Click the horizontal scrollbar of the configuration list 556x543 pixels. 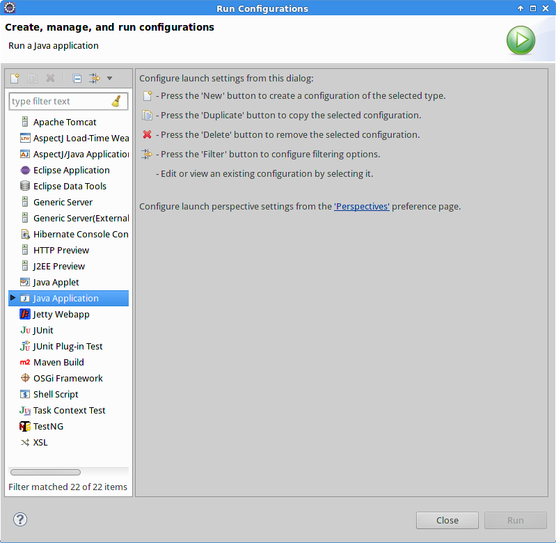pos(45,472)
